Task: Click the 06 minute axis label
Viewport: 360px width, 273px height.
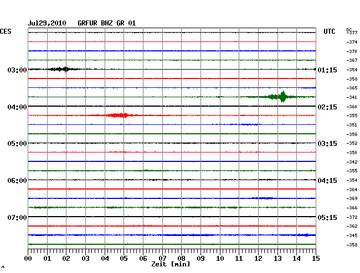Action: [x=143, y=259]
